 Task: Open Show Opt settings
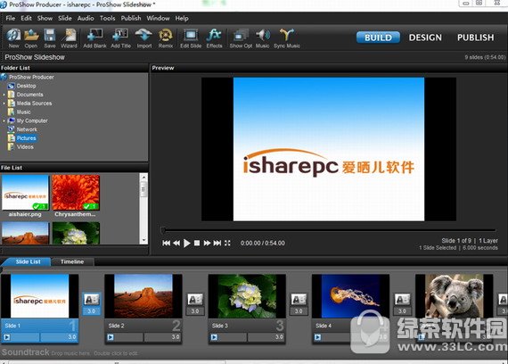click(241, 38)
